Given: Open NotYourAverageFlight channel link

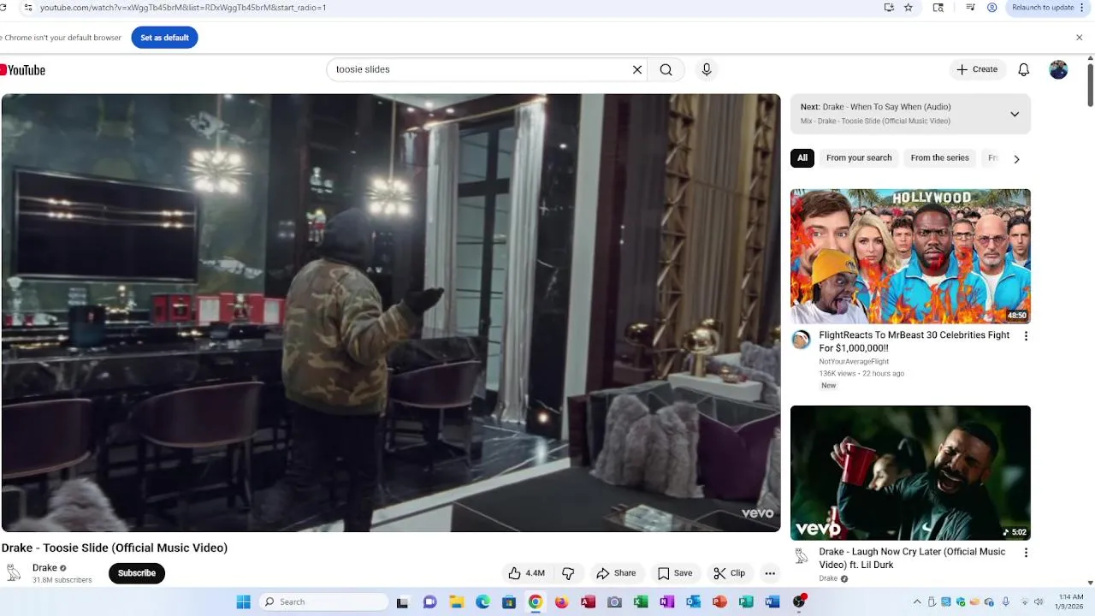Looking at the screenshot, I should click(x=854, y=362).
